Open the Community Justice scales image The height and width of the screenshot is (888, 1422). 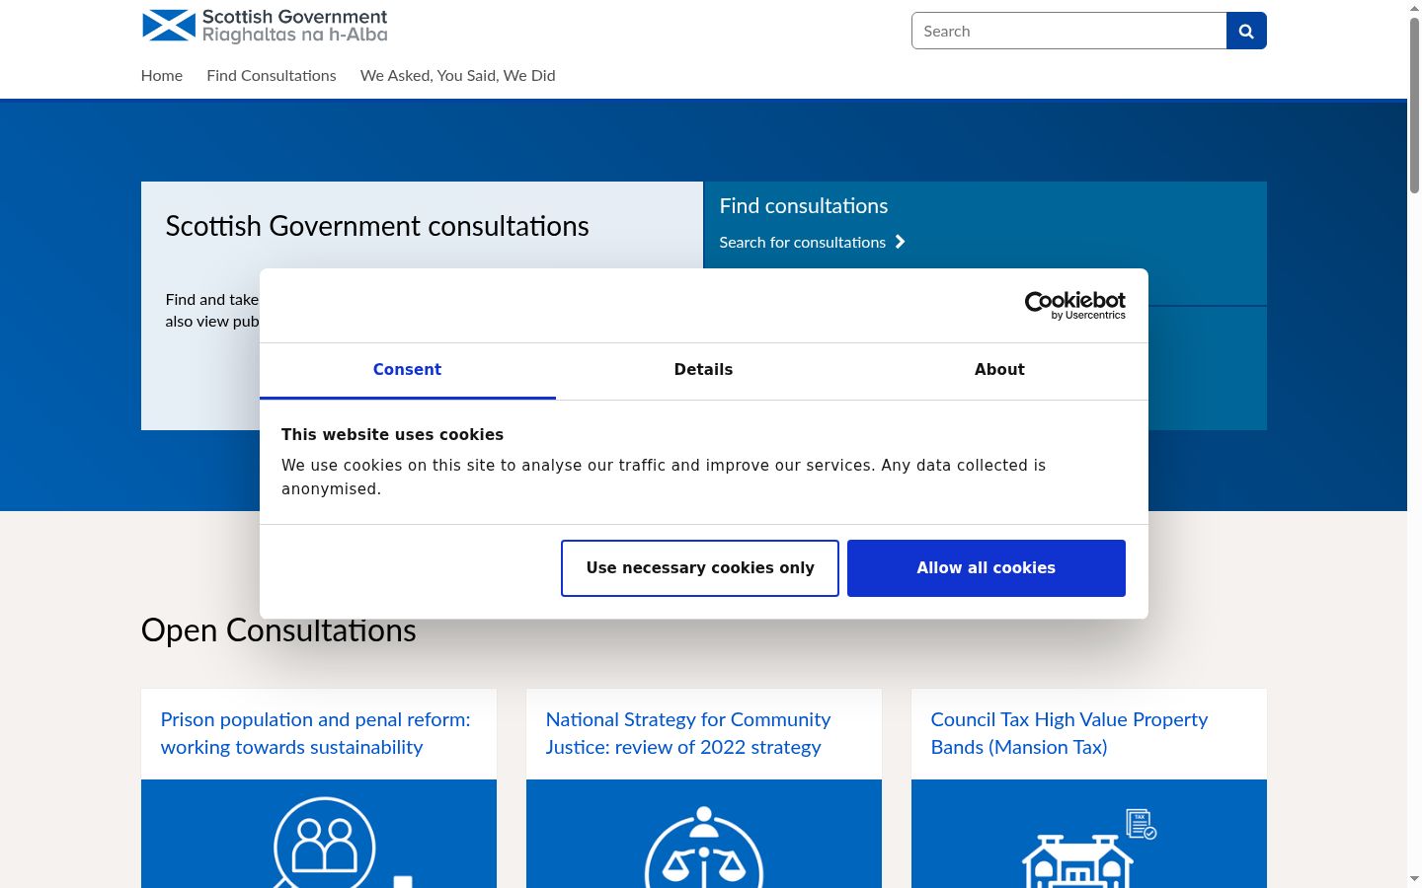704,834
